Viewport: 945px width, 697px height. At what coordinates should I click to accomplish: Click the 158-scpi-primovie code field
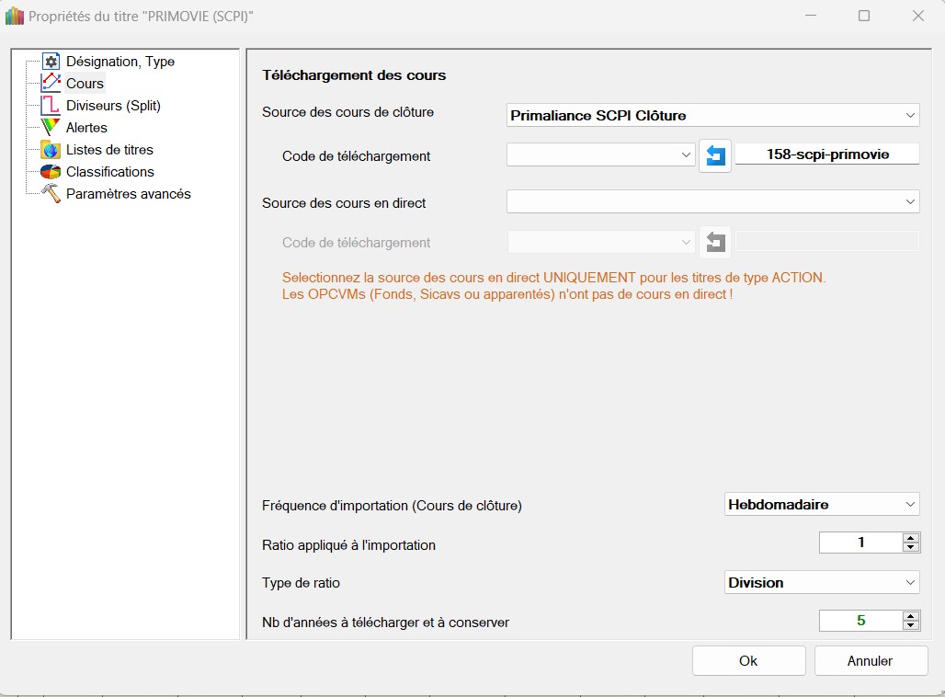(826, 154)
